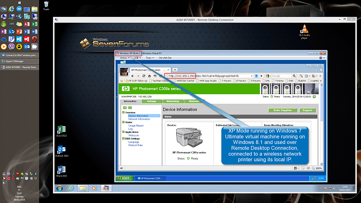Click the undo arrow in browser toolbar

pos(155,76)
